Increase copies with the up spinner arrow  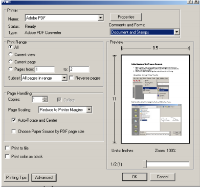pyautogui.click(x=45, y=98)
